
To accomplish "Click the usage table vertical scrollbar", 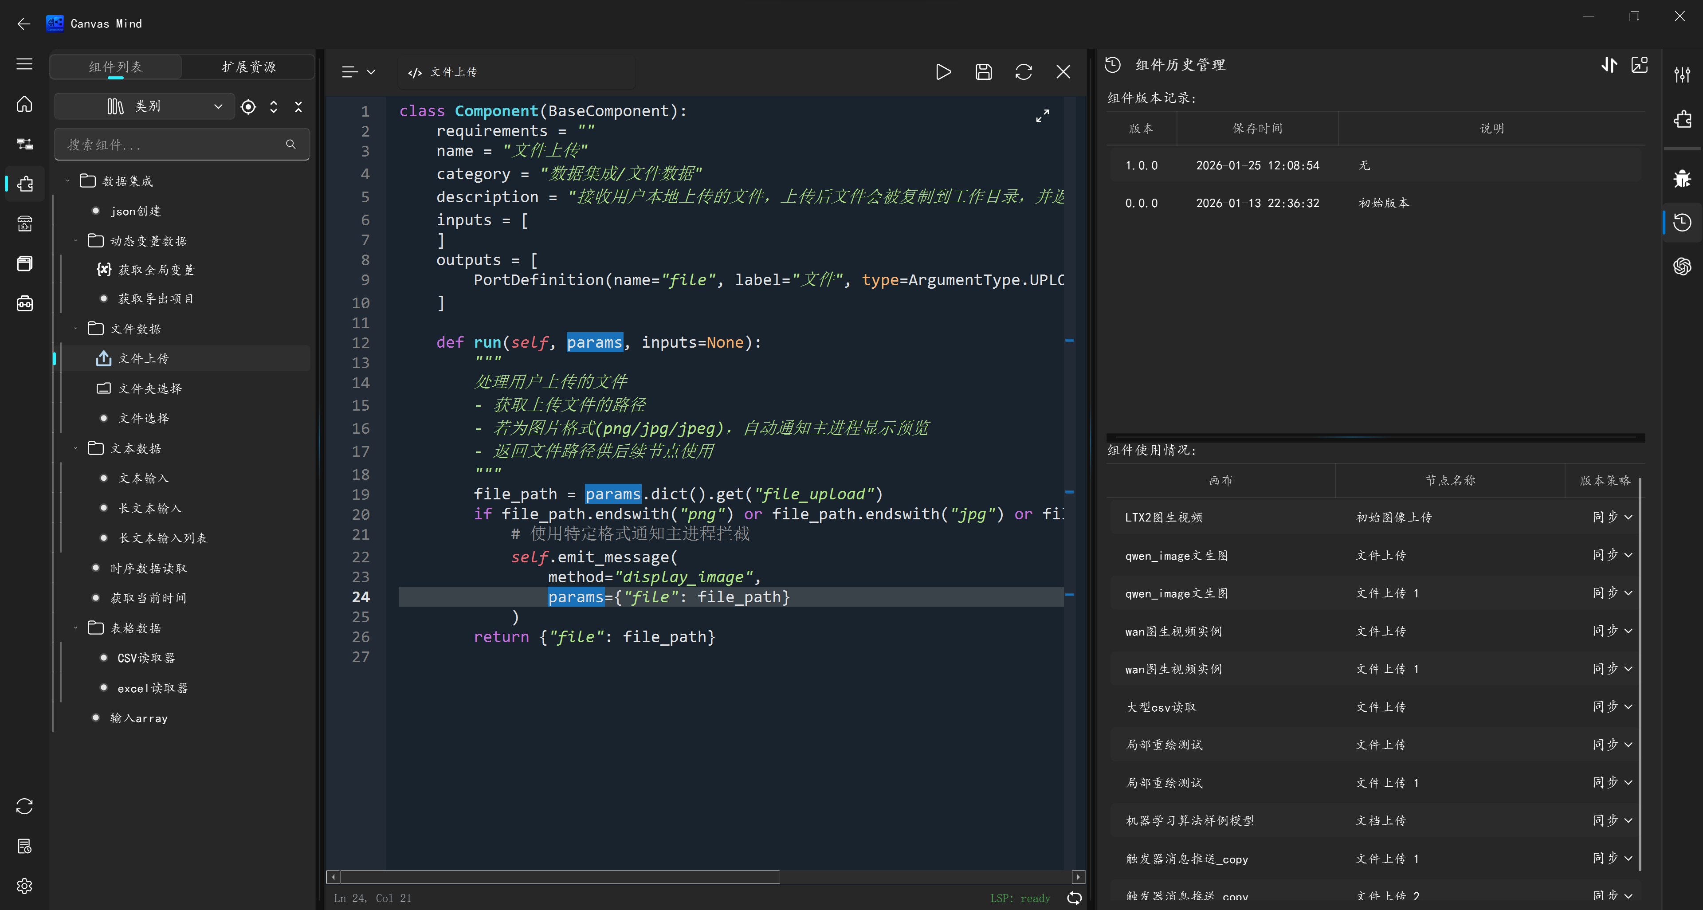I will [1641, 674].
